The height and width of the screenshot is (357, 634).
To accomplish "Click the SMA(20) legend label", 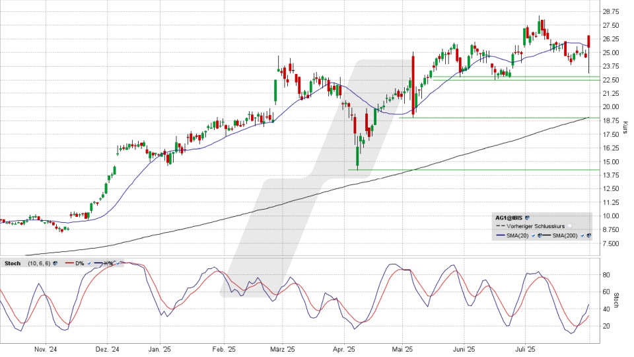I will [x=517, y=235].
